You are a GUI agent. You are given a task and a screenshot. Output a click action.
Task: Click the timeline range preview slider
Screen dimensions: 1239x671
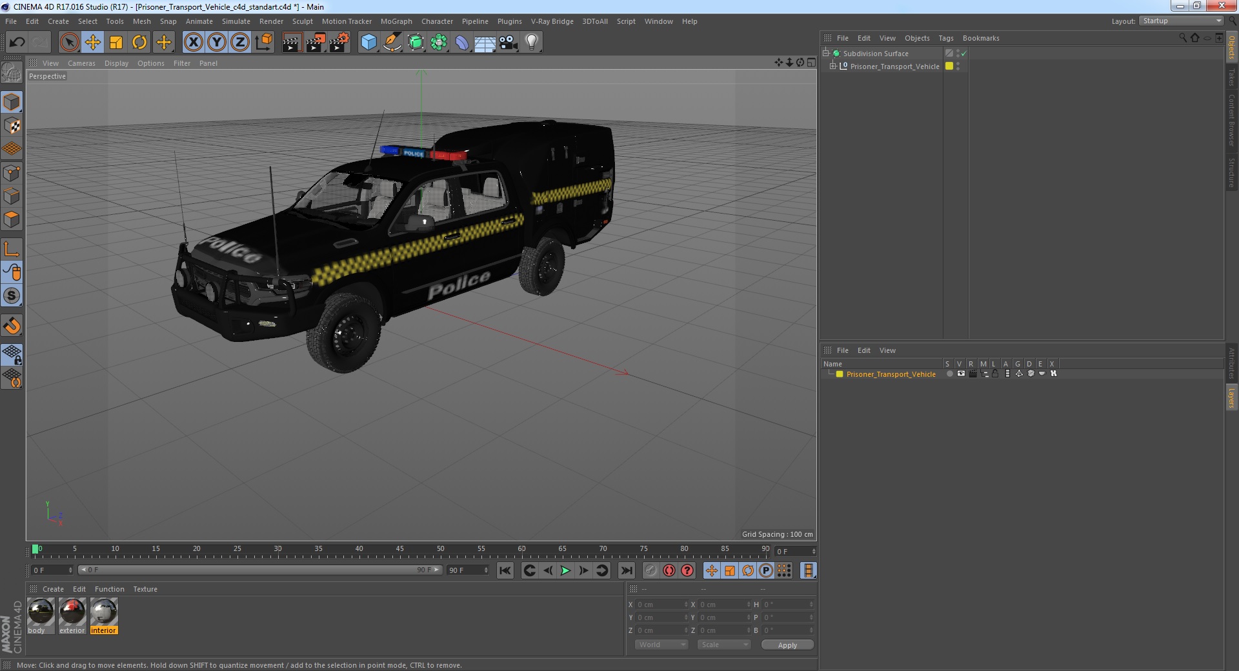pyautogui.click(x=260, y=570)
